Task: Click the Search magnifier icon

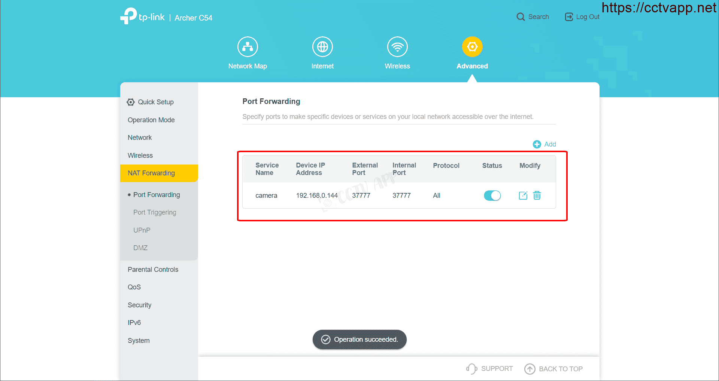Action: (521, 17)
